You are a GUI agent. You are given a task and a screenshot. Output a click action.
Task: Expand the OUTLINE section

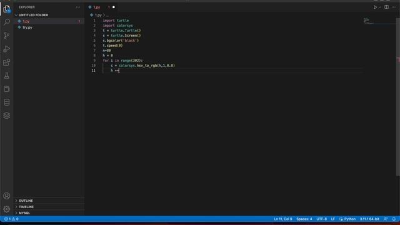point(26,201)
